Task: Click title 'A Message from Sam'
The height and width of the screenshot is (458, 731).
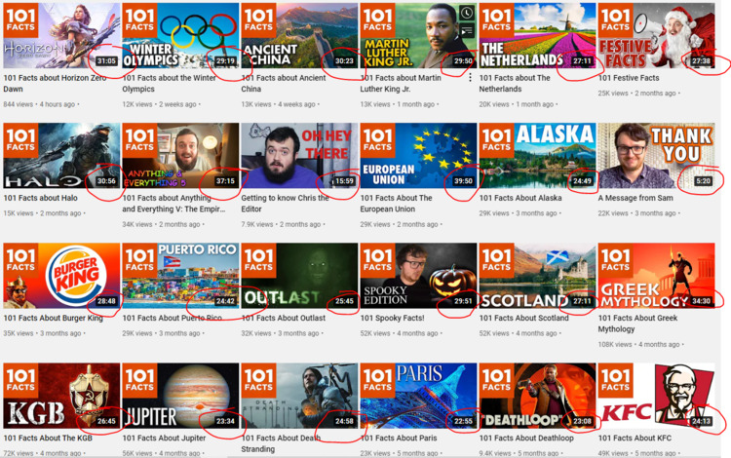Action: [635, 198]
